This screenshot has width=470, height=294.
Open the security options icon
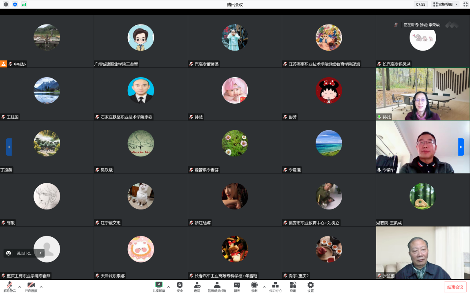(x=180, y=287)
